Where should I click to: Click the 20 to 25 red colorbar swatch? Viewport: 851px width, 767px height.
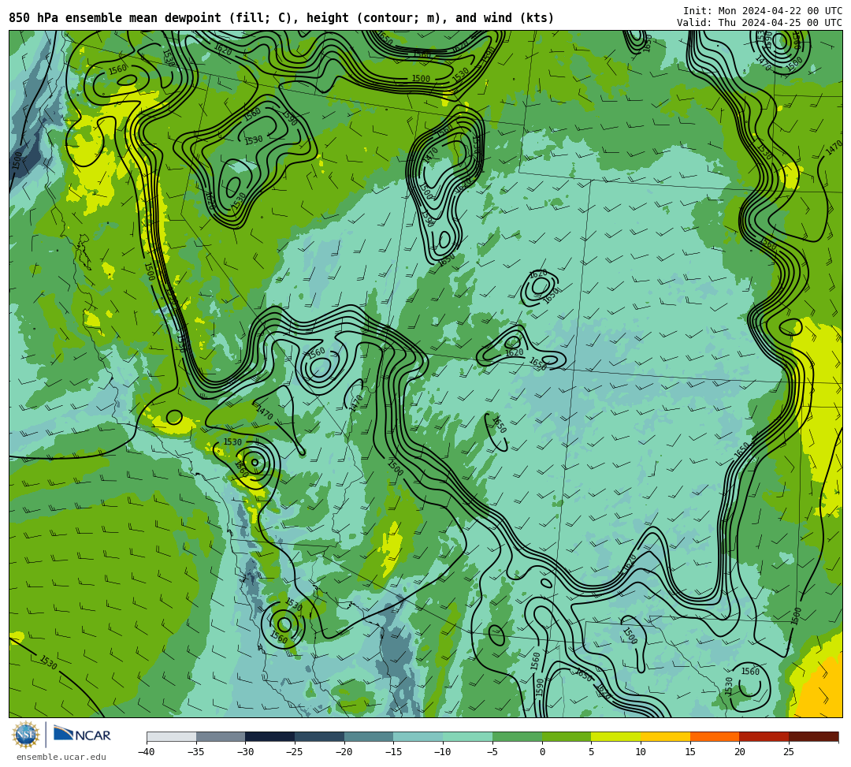click(764, 736)
